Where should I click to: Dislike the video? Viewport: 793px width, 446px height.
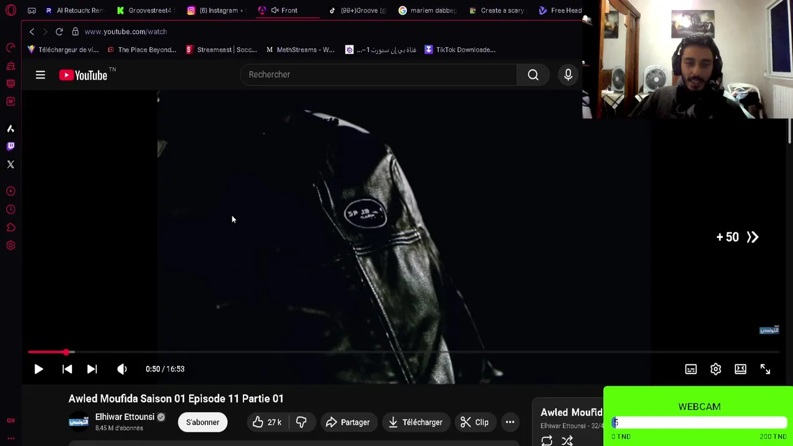[x=301, y=422]
